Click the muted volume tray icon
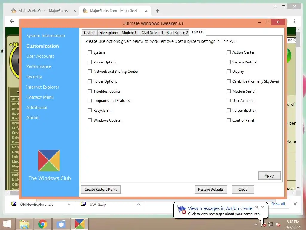Viewport: 306px width, 230px height. click(x=278, y=224)
